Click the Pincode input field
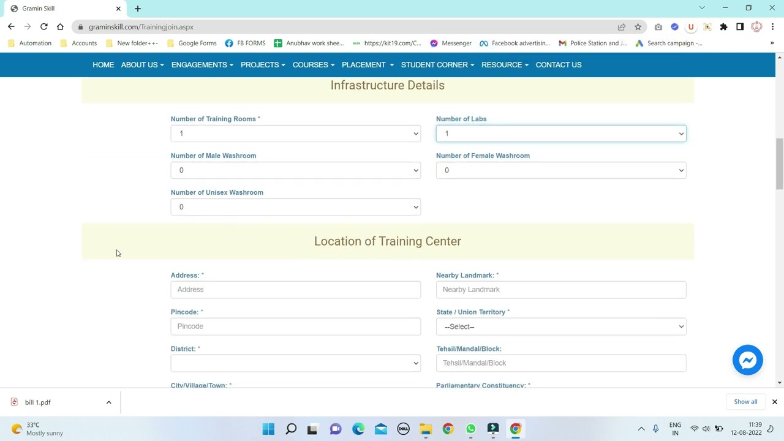This screenshot has width=784, height=441. [x=296, y=326]
